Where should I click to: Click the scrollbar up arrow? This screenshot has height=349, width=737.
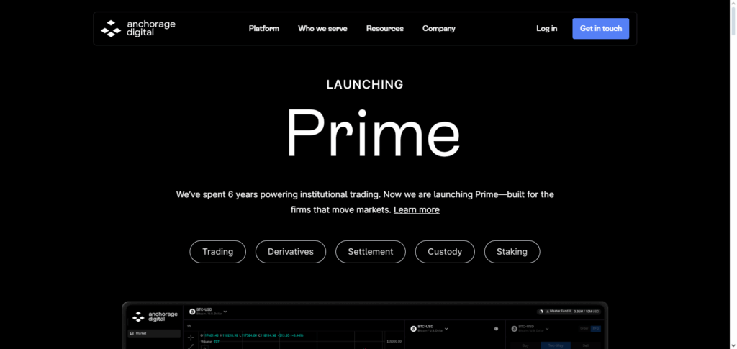point(733,4)
